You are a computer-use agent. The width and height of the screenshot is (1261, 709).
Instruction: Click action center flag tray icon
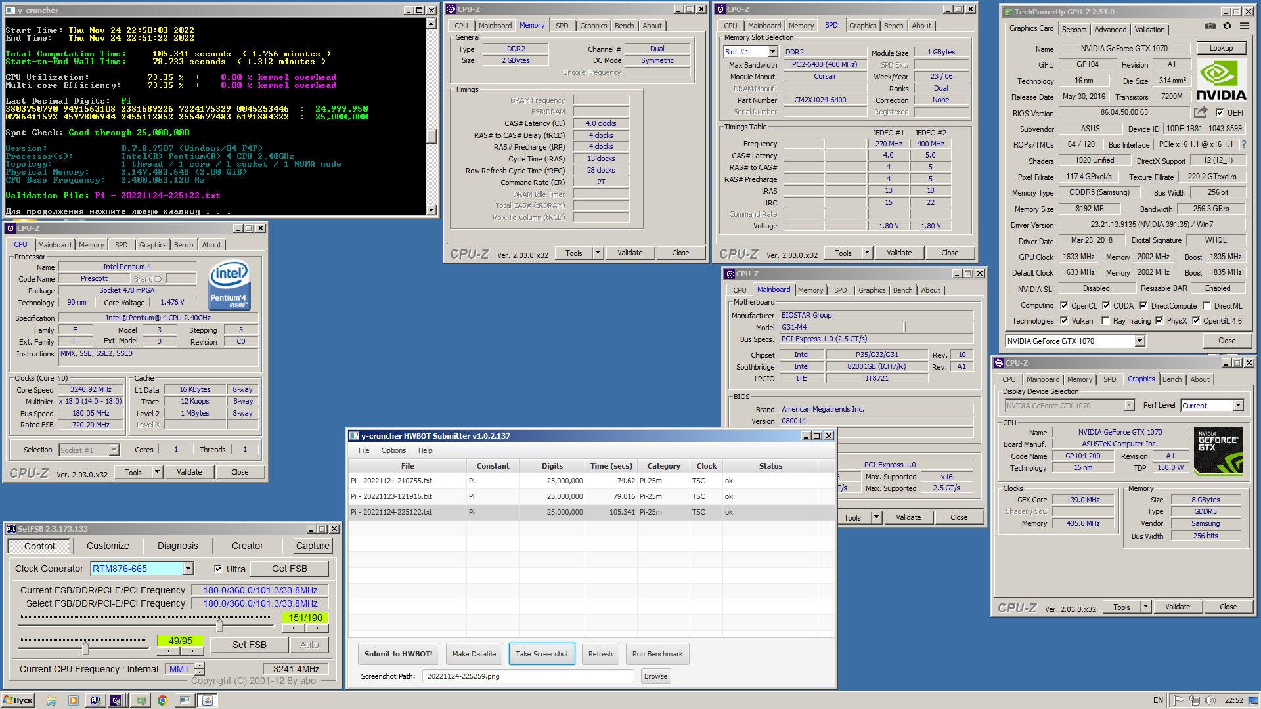tap(1179, 700)
